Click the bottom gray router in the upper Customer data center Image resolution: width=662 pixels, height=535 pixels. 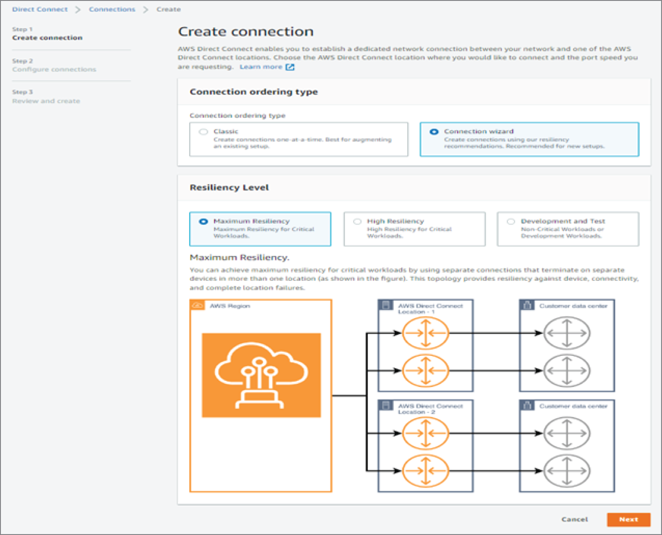click(x=567, y=370)
